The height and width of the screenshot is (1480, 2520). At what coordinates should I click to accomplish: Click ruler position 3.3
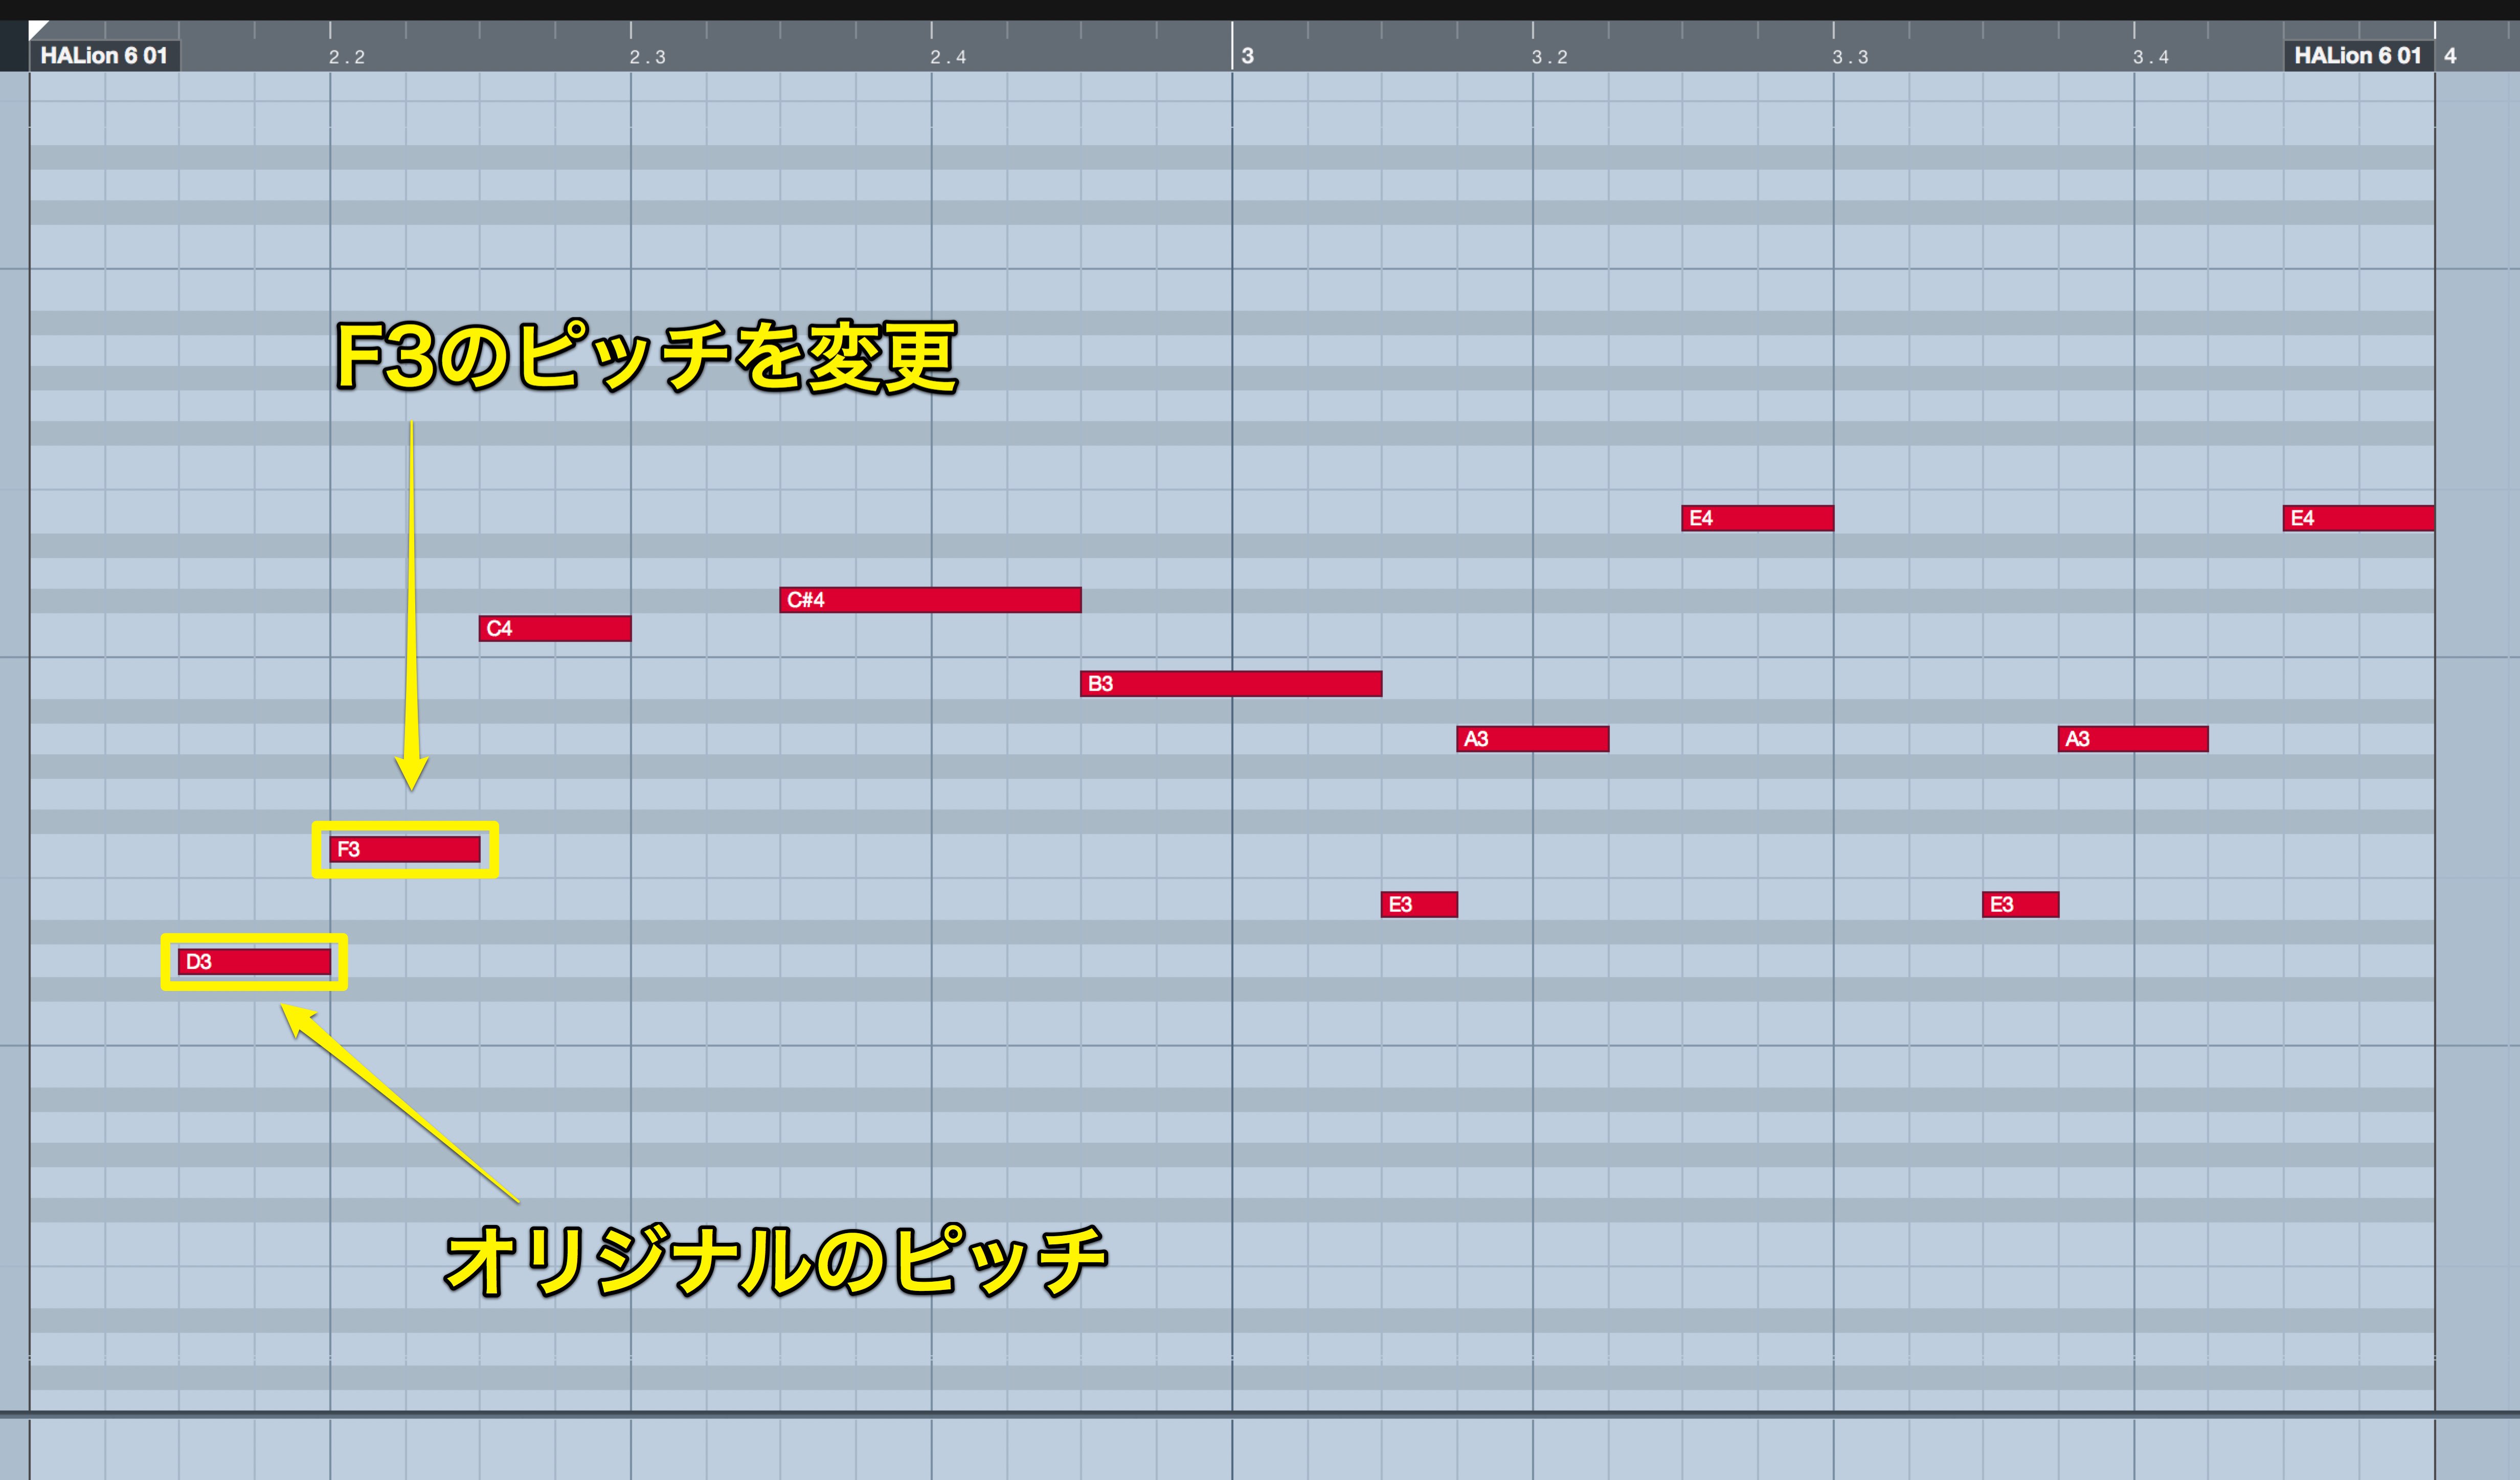(x=1850, y=57)
